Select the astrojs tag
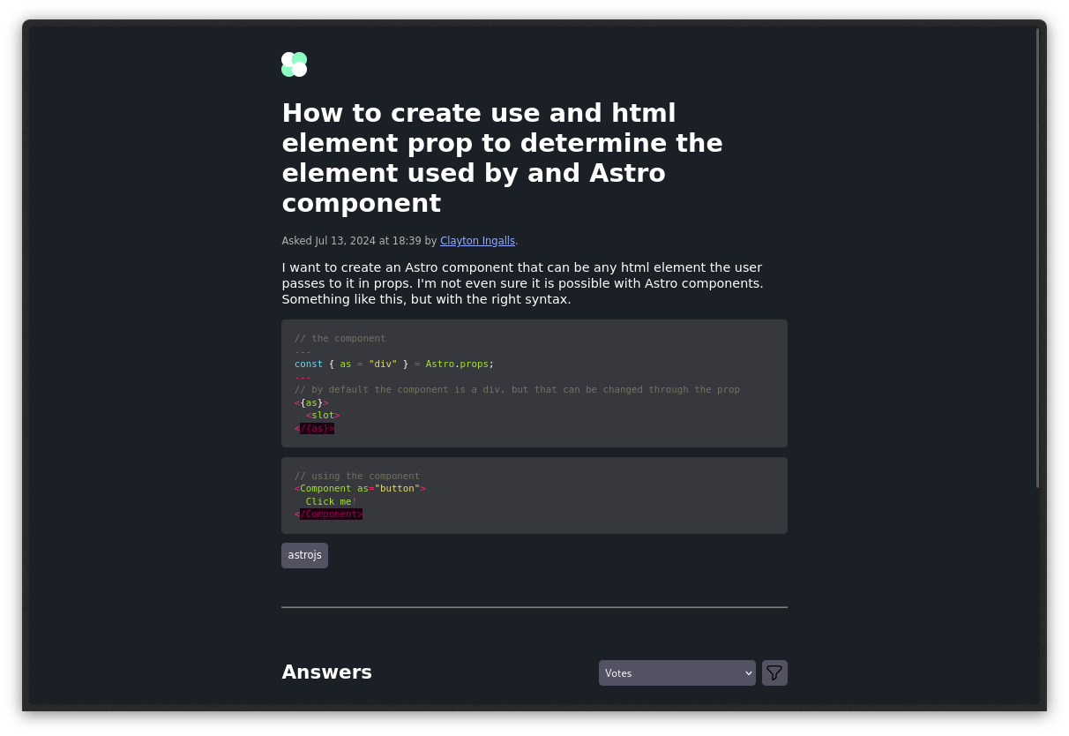The height and width of the screenshot is (736, 1069). point(304,555)
